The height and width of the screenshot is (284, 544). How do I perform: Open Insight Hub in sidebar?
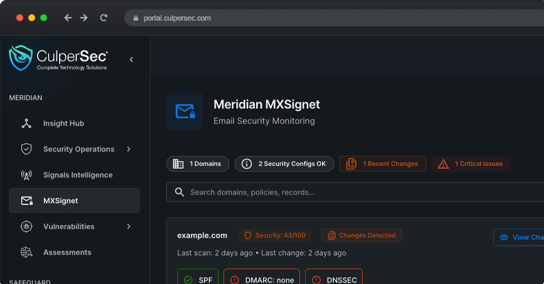click(74, 123)
